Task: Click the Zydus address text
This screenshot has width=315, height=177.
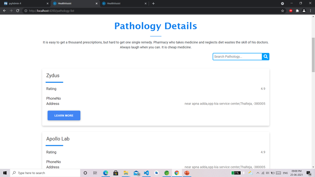Action: (x=225, y=104)
